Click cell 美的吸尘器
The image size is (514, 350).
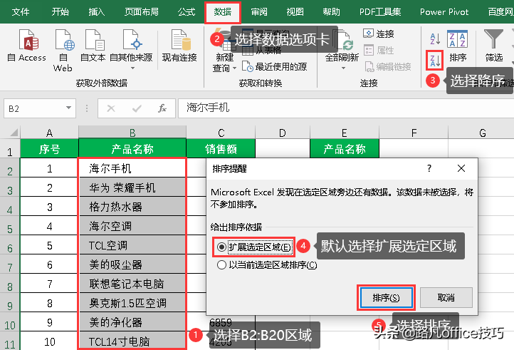[132, 264]
